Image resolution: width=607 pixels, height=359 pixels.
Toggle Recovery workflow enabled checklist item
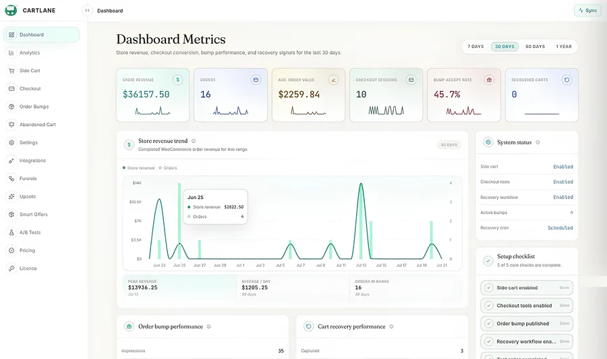(527, 341)
